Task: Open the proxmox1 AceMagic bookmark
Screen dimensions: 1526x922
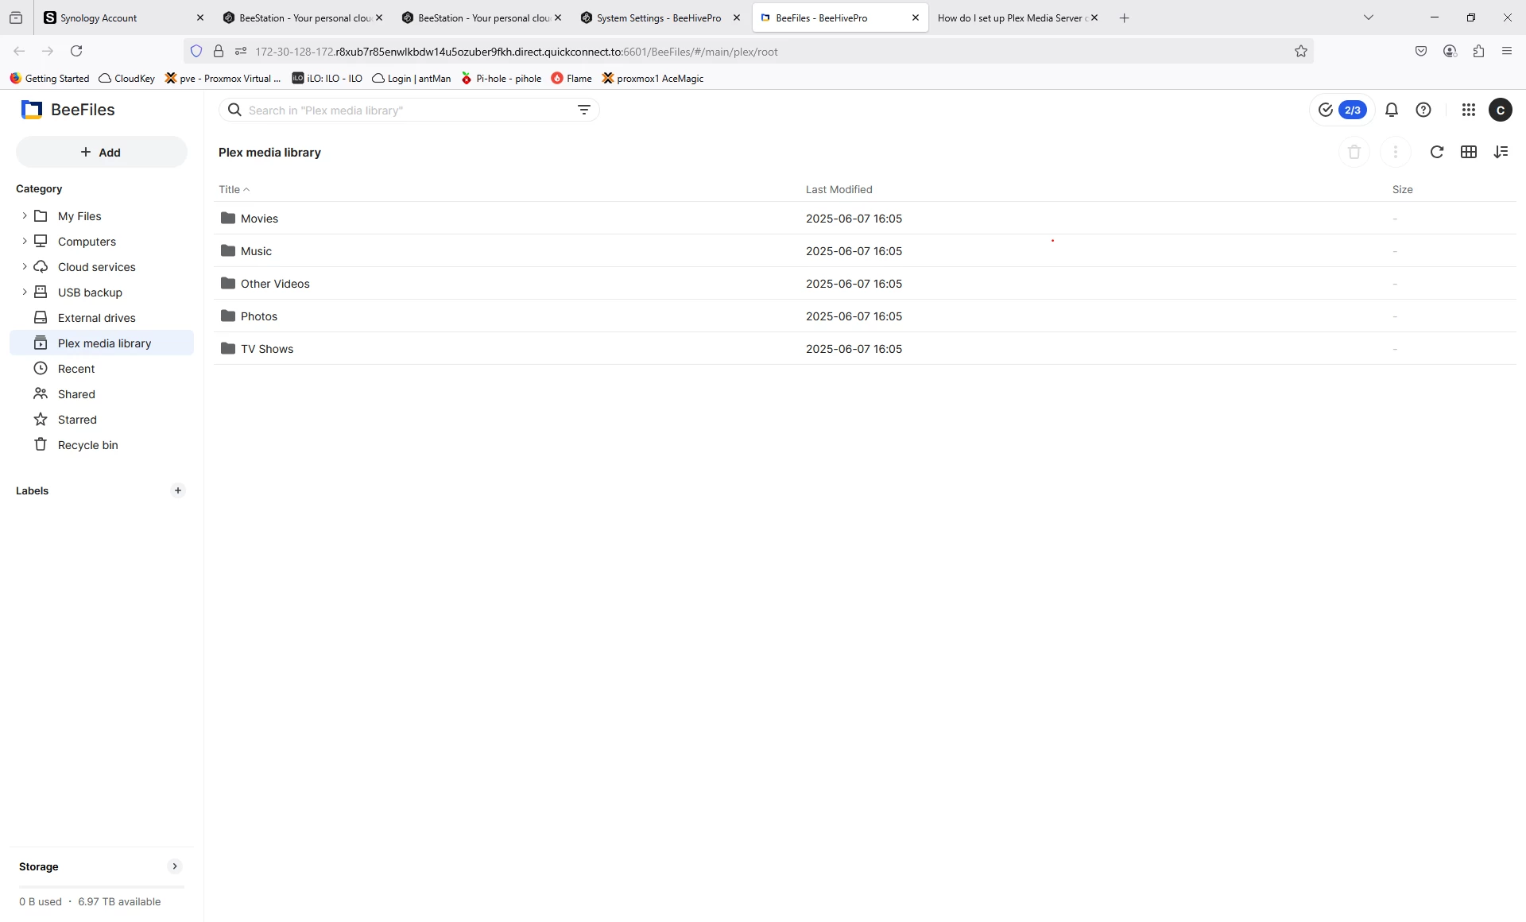Action: click(653, 78)
